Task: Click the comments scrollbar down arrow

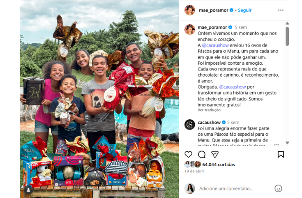Action: pos(287,143)
